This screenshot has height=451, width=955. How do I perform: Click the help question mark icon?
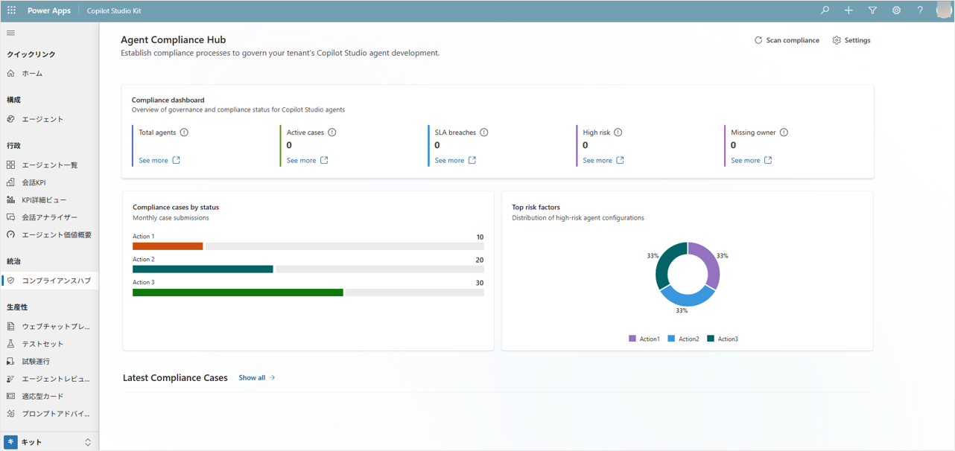coord(920,11)
